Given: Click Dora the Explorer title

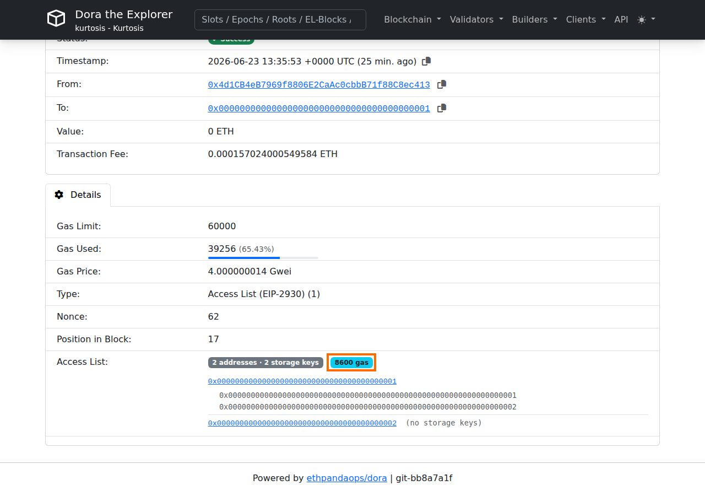Looking at the screenshot, I should tap(124, 14).
